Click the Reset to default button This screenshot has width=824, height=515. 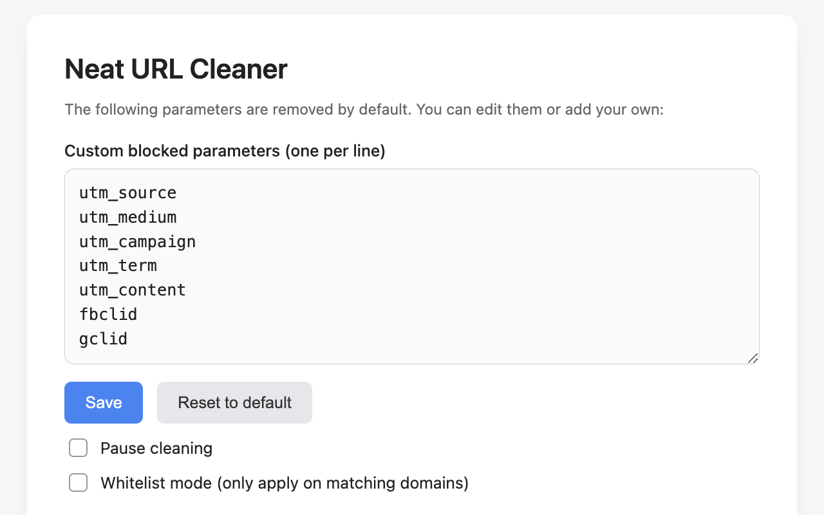(x=234, y=402)
